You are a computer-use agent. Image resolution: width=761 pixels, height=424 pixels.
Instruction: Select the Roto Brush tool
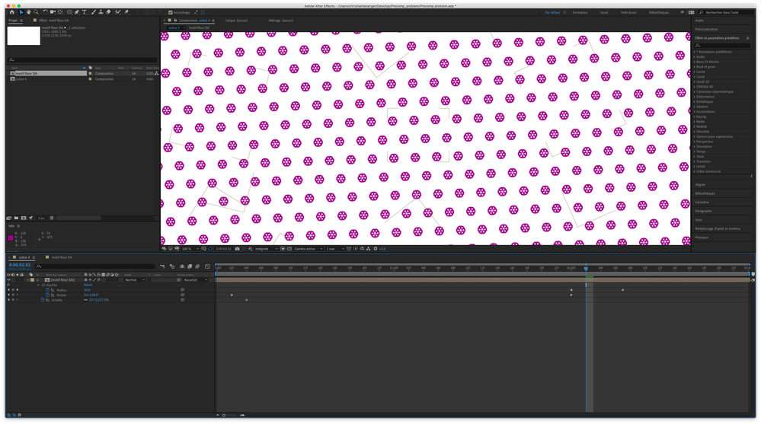[x=117, y=12]
